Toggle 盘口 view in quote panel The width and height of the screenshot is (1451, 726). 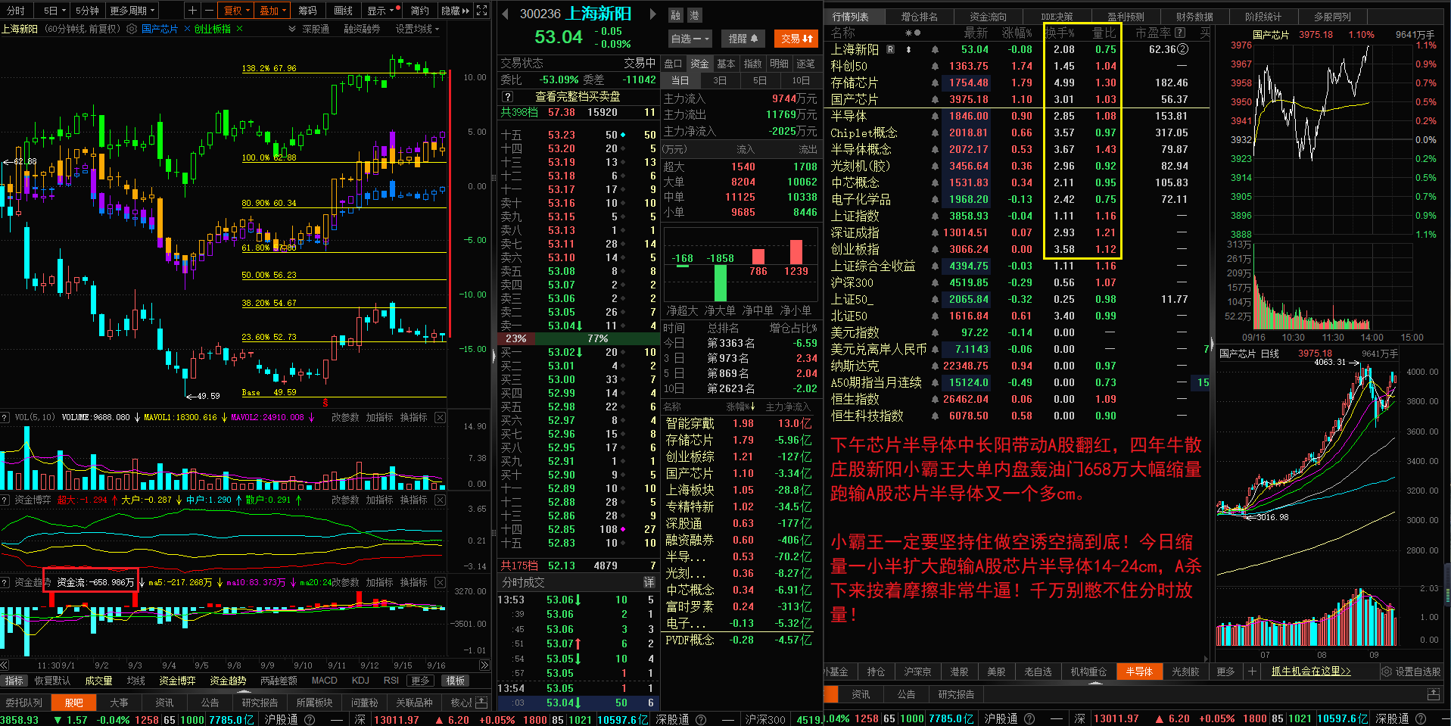tap(673, 64)
